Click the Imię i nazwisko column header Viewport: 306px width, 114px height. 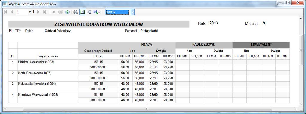[x=48, y=57]
